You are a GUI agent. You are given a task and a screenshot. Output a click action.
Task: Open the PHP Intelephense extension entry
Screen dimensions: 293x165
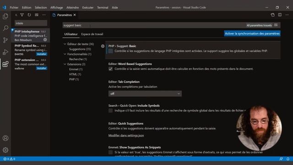click(x=31, y=35)
